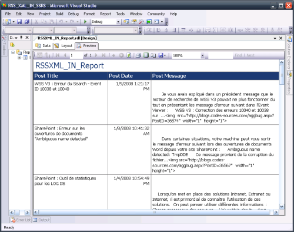Screen dimensions: 294x232
Task: Click the Refresh report icon in preview toolbar
Action: [129, 55]
